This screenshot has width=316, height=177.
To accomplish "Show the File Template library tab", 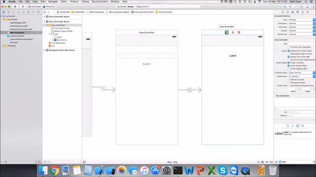I will pos(287,126).
